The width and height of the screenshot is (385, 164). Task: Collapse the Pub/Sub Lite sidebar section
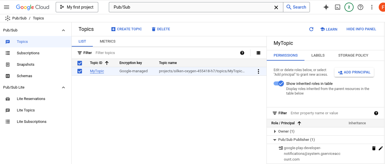(63, 87)
